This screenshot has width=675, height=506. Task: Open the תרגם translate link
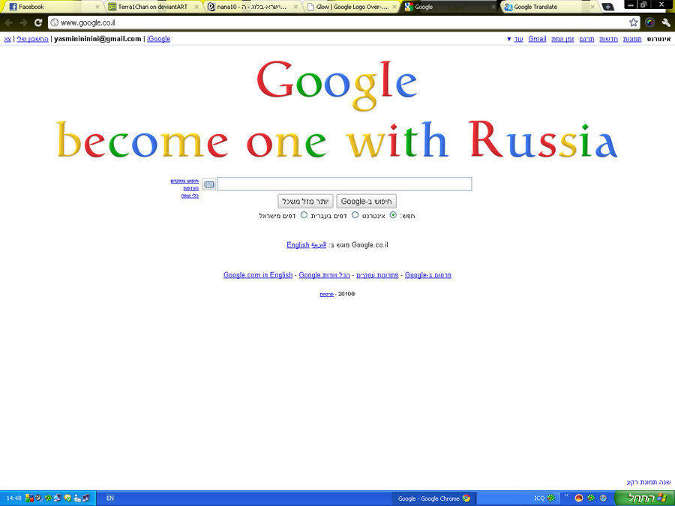point(586,39)
